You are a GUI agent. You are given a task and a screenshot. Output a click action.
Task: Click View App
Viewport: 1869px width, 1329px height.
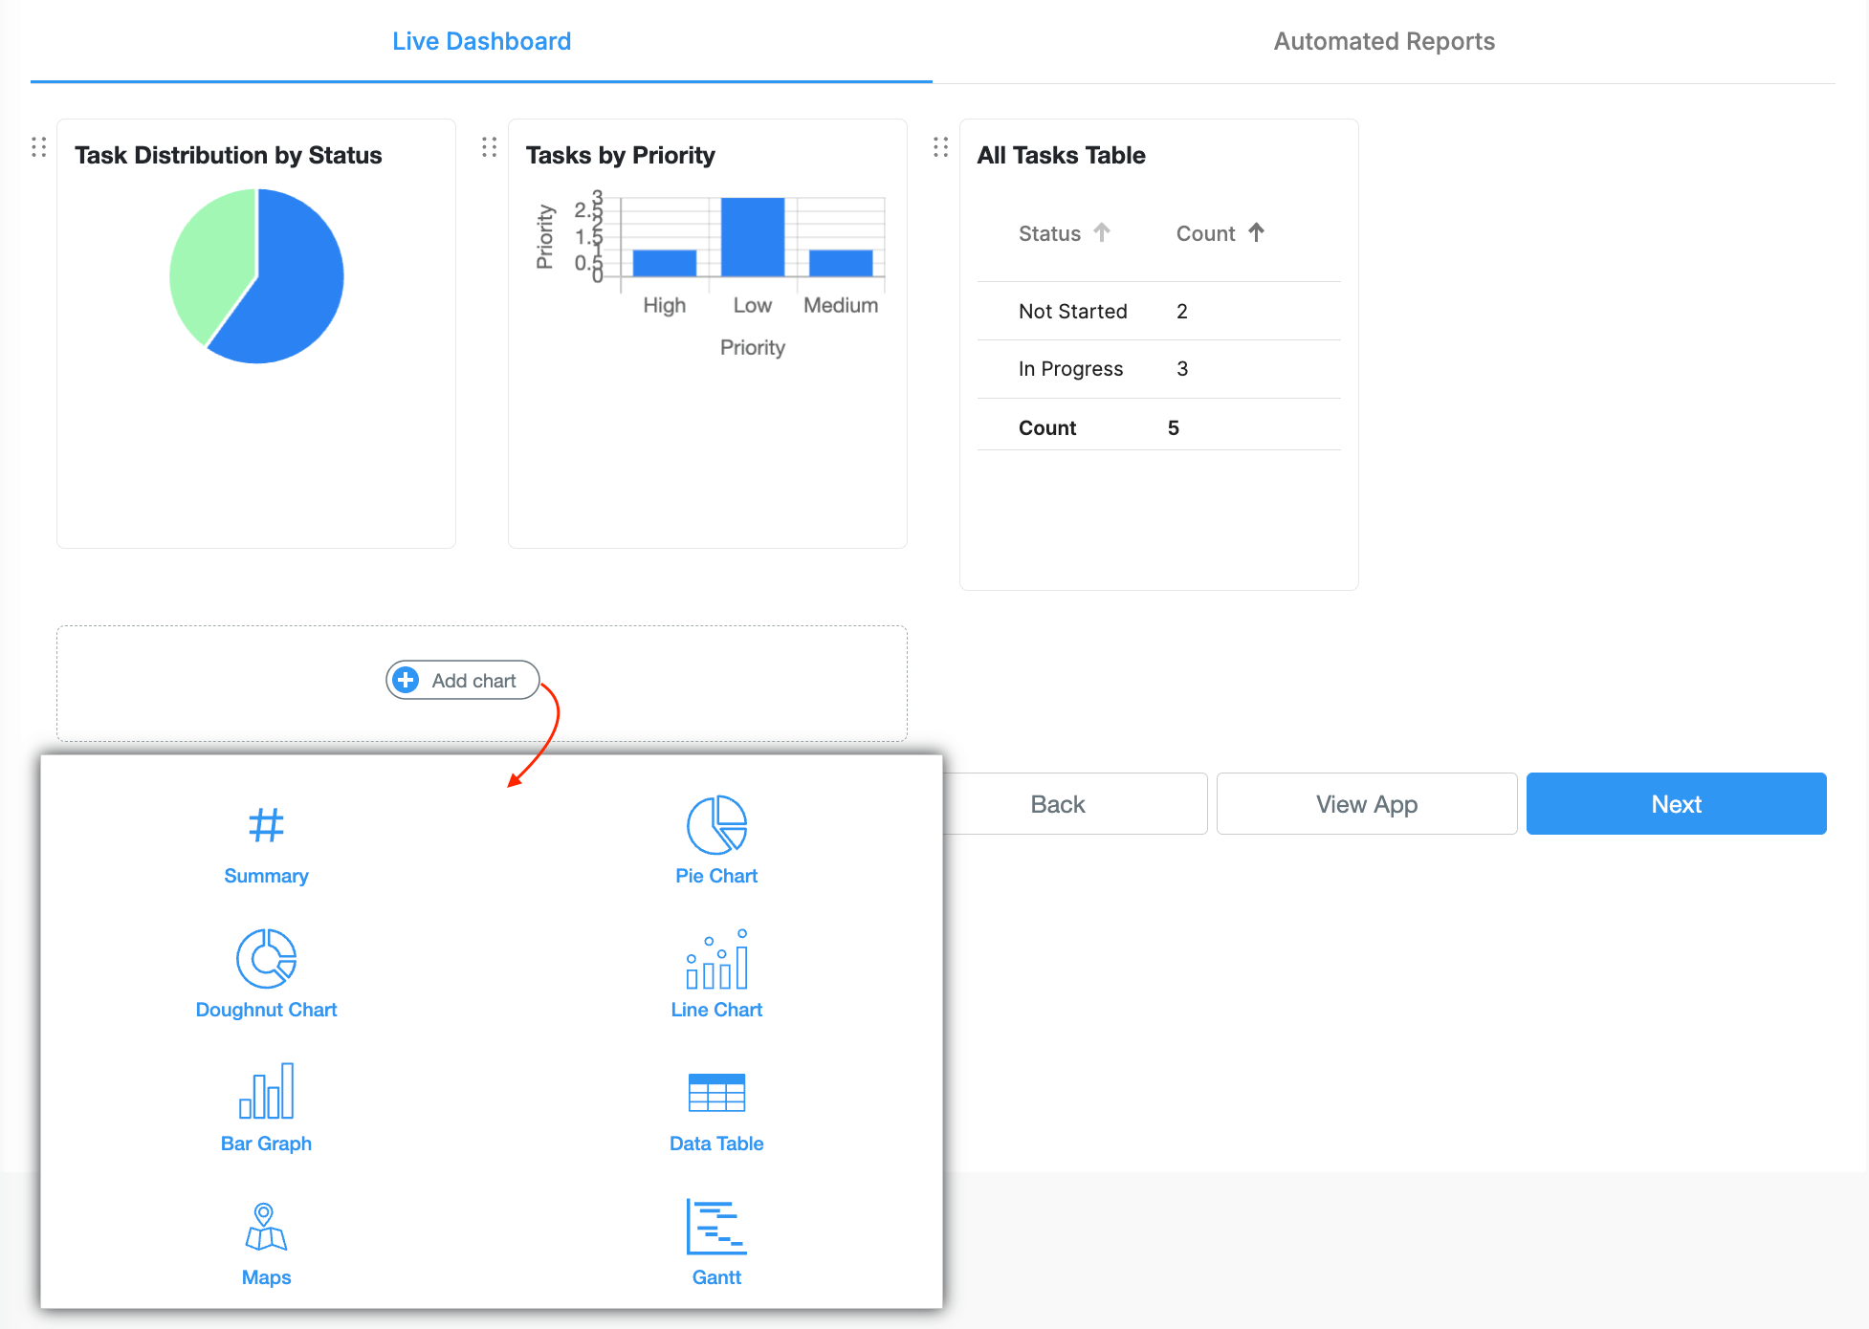[x=1366, y=803]
